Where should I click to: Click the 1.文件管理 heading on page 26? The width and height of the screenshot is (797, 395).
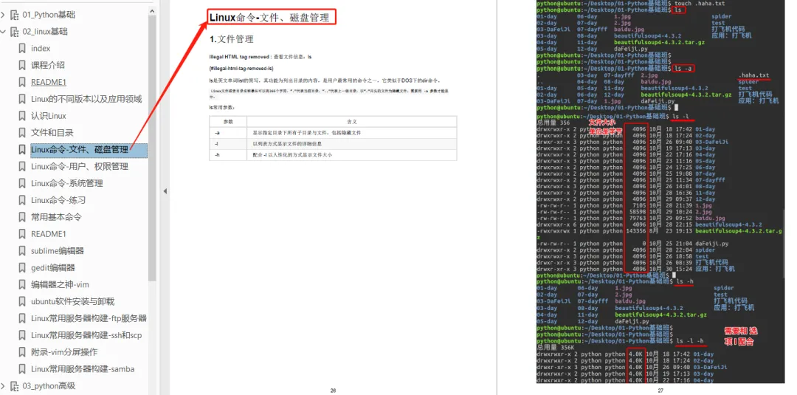[x=231, y=39]
